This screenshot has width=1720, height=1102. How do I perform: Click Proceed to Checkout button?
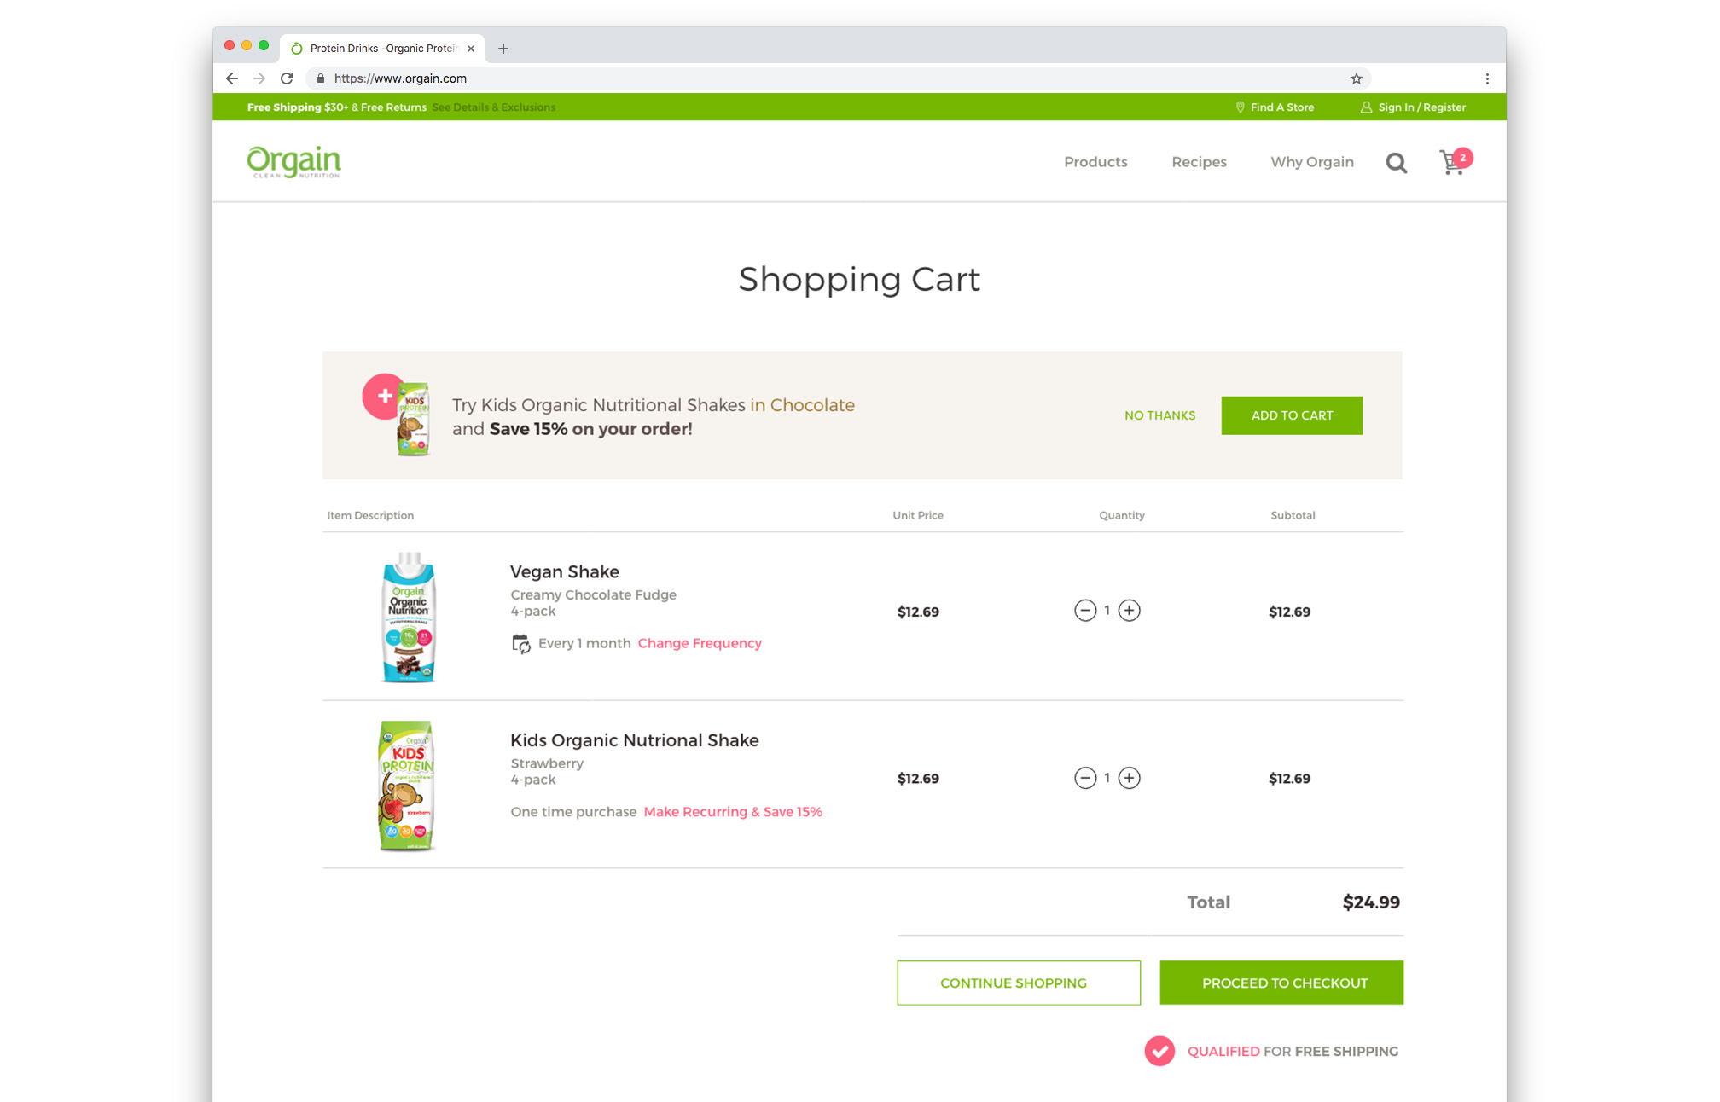tap(1281, 983)
